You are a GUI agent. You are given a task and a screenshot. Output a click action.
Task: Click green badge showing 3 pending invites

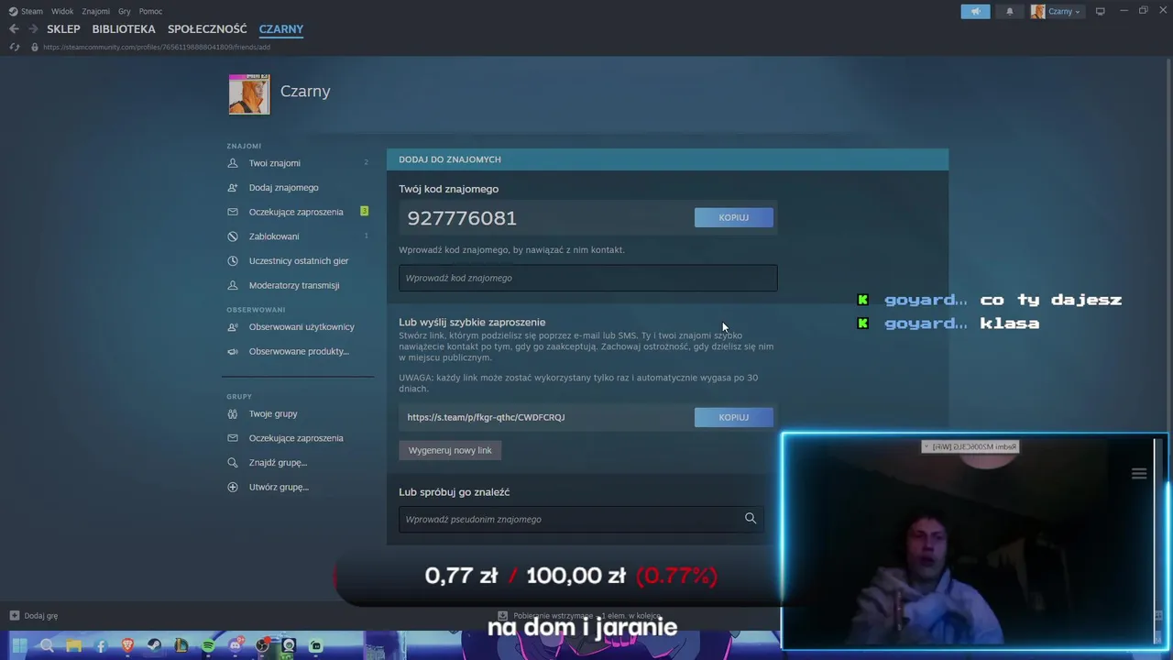pyautogui.click(x=364, y=211)
